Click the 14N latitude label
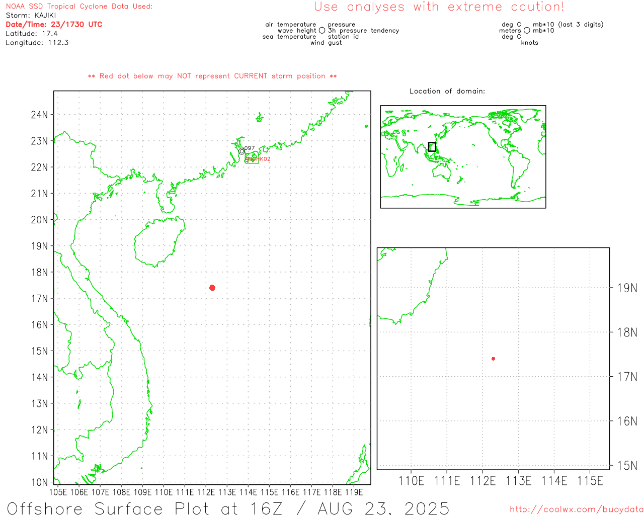Screen dimensions: 644x515 point(39,377)
